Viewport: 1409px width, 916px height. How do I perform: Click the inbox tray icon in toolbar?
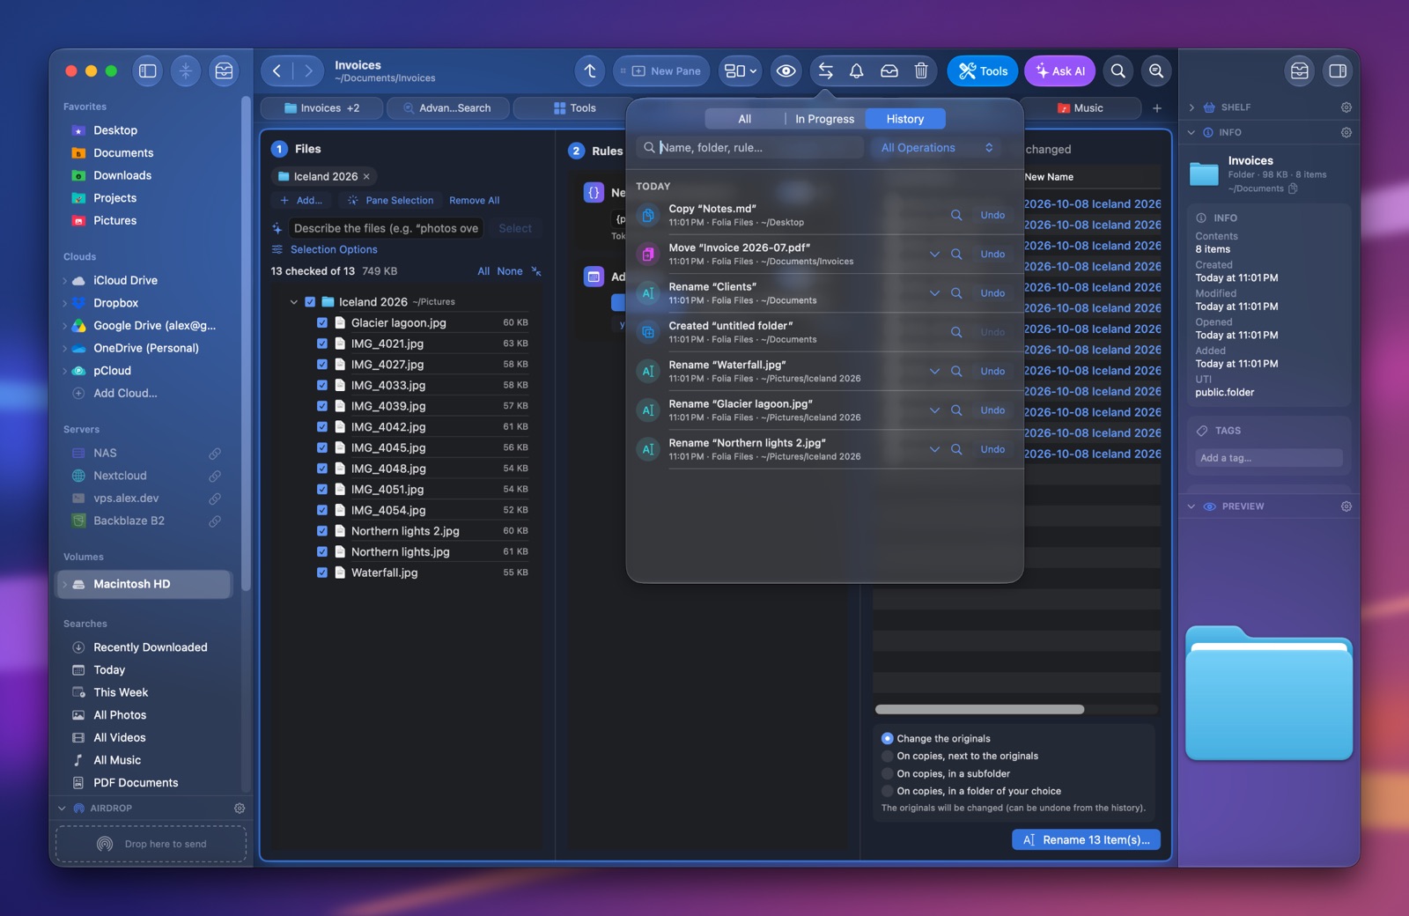(x=889, y=71)
